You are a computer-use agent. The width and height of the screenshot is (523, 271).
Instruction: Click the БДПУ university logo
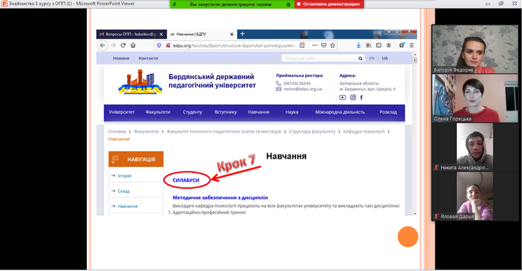click(141, 82)
